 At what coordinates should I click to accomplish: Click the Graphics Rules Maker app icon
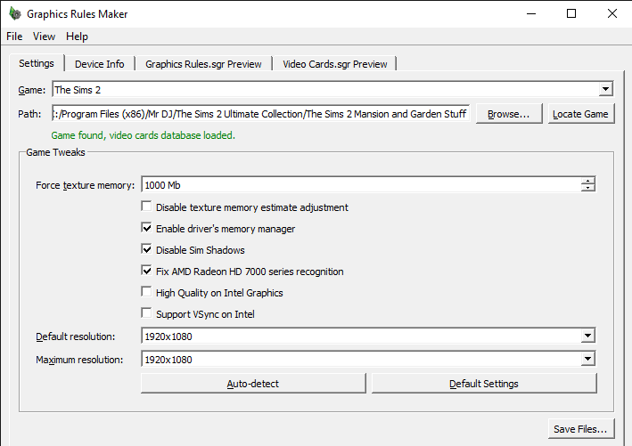click(13, 14)
